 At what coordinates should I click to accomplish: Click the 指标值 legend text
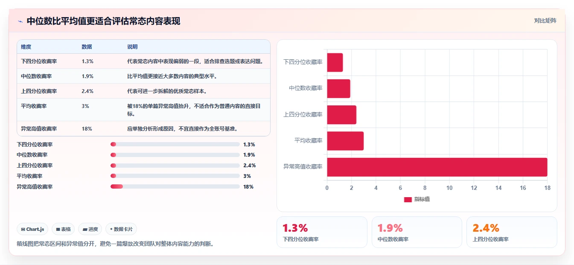coord(422,199)
